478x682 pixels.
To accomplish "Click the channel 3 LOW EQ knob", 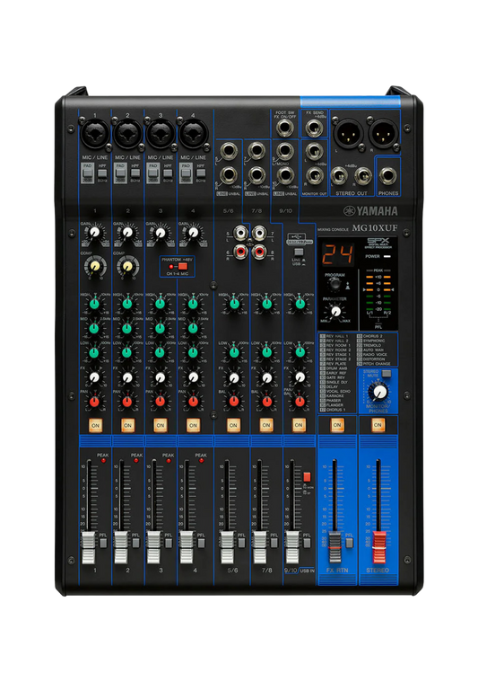I will click(x=161, y=352).
